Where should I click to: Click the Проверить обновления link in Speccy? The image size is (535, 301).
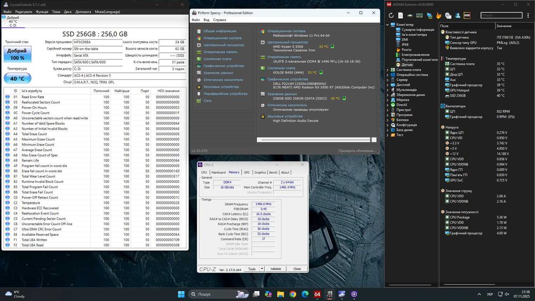pyautogui.click(x=356, y=151)
